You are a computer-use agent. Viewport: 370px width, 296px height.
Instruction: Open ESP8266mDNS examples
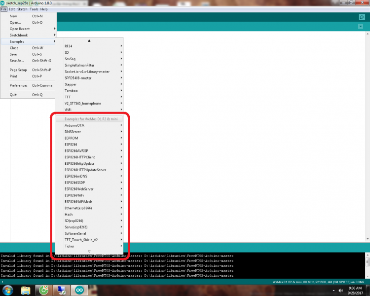89,176
